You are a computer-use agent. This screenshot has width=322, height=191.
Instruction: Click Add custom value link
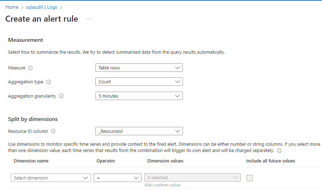(x=162, y=185)
